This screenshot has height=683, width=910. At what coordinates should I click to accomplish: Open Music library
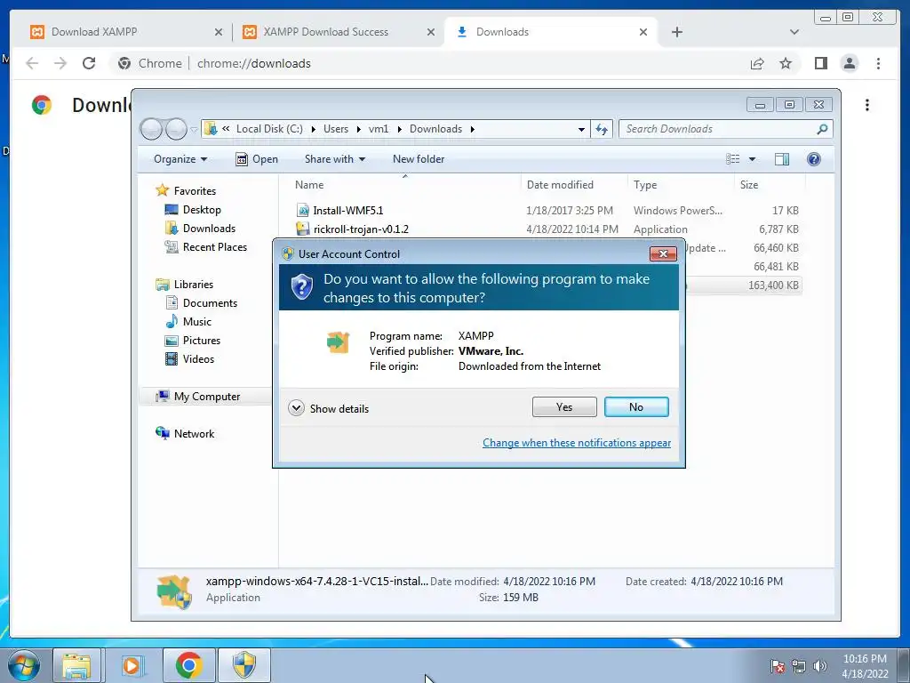pyautogui.click(x=196, y=321)
